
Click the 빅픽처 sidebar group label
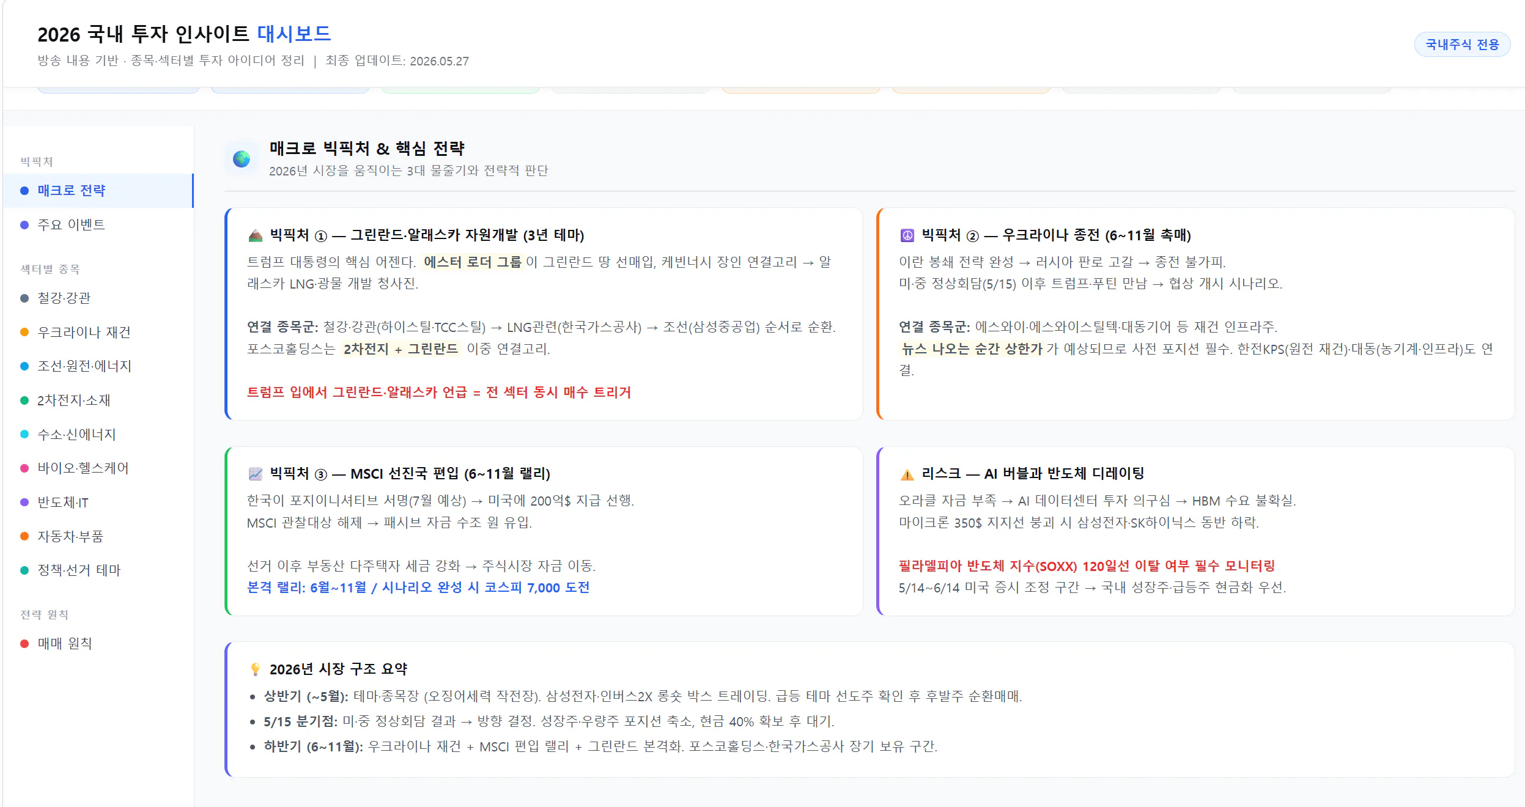point(37,162)
